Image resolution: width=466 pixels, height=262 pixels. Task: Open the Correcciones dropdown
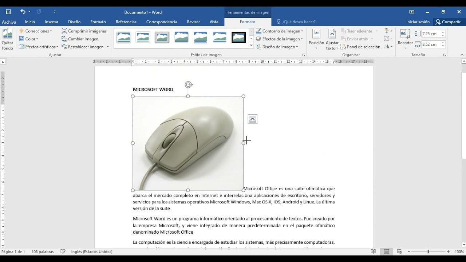(x=36, y=31)
